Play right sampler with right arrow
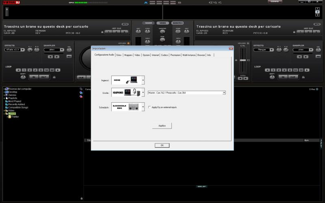Image resolution: width=325 pixels, height=203 pixels. pos(306,56)
